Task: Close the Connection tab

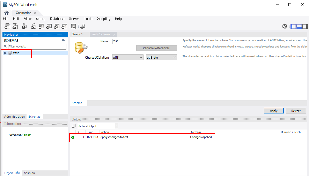Action: coord(35,13)
